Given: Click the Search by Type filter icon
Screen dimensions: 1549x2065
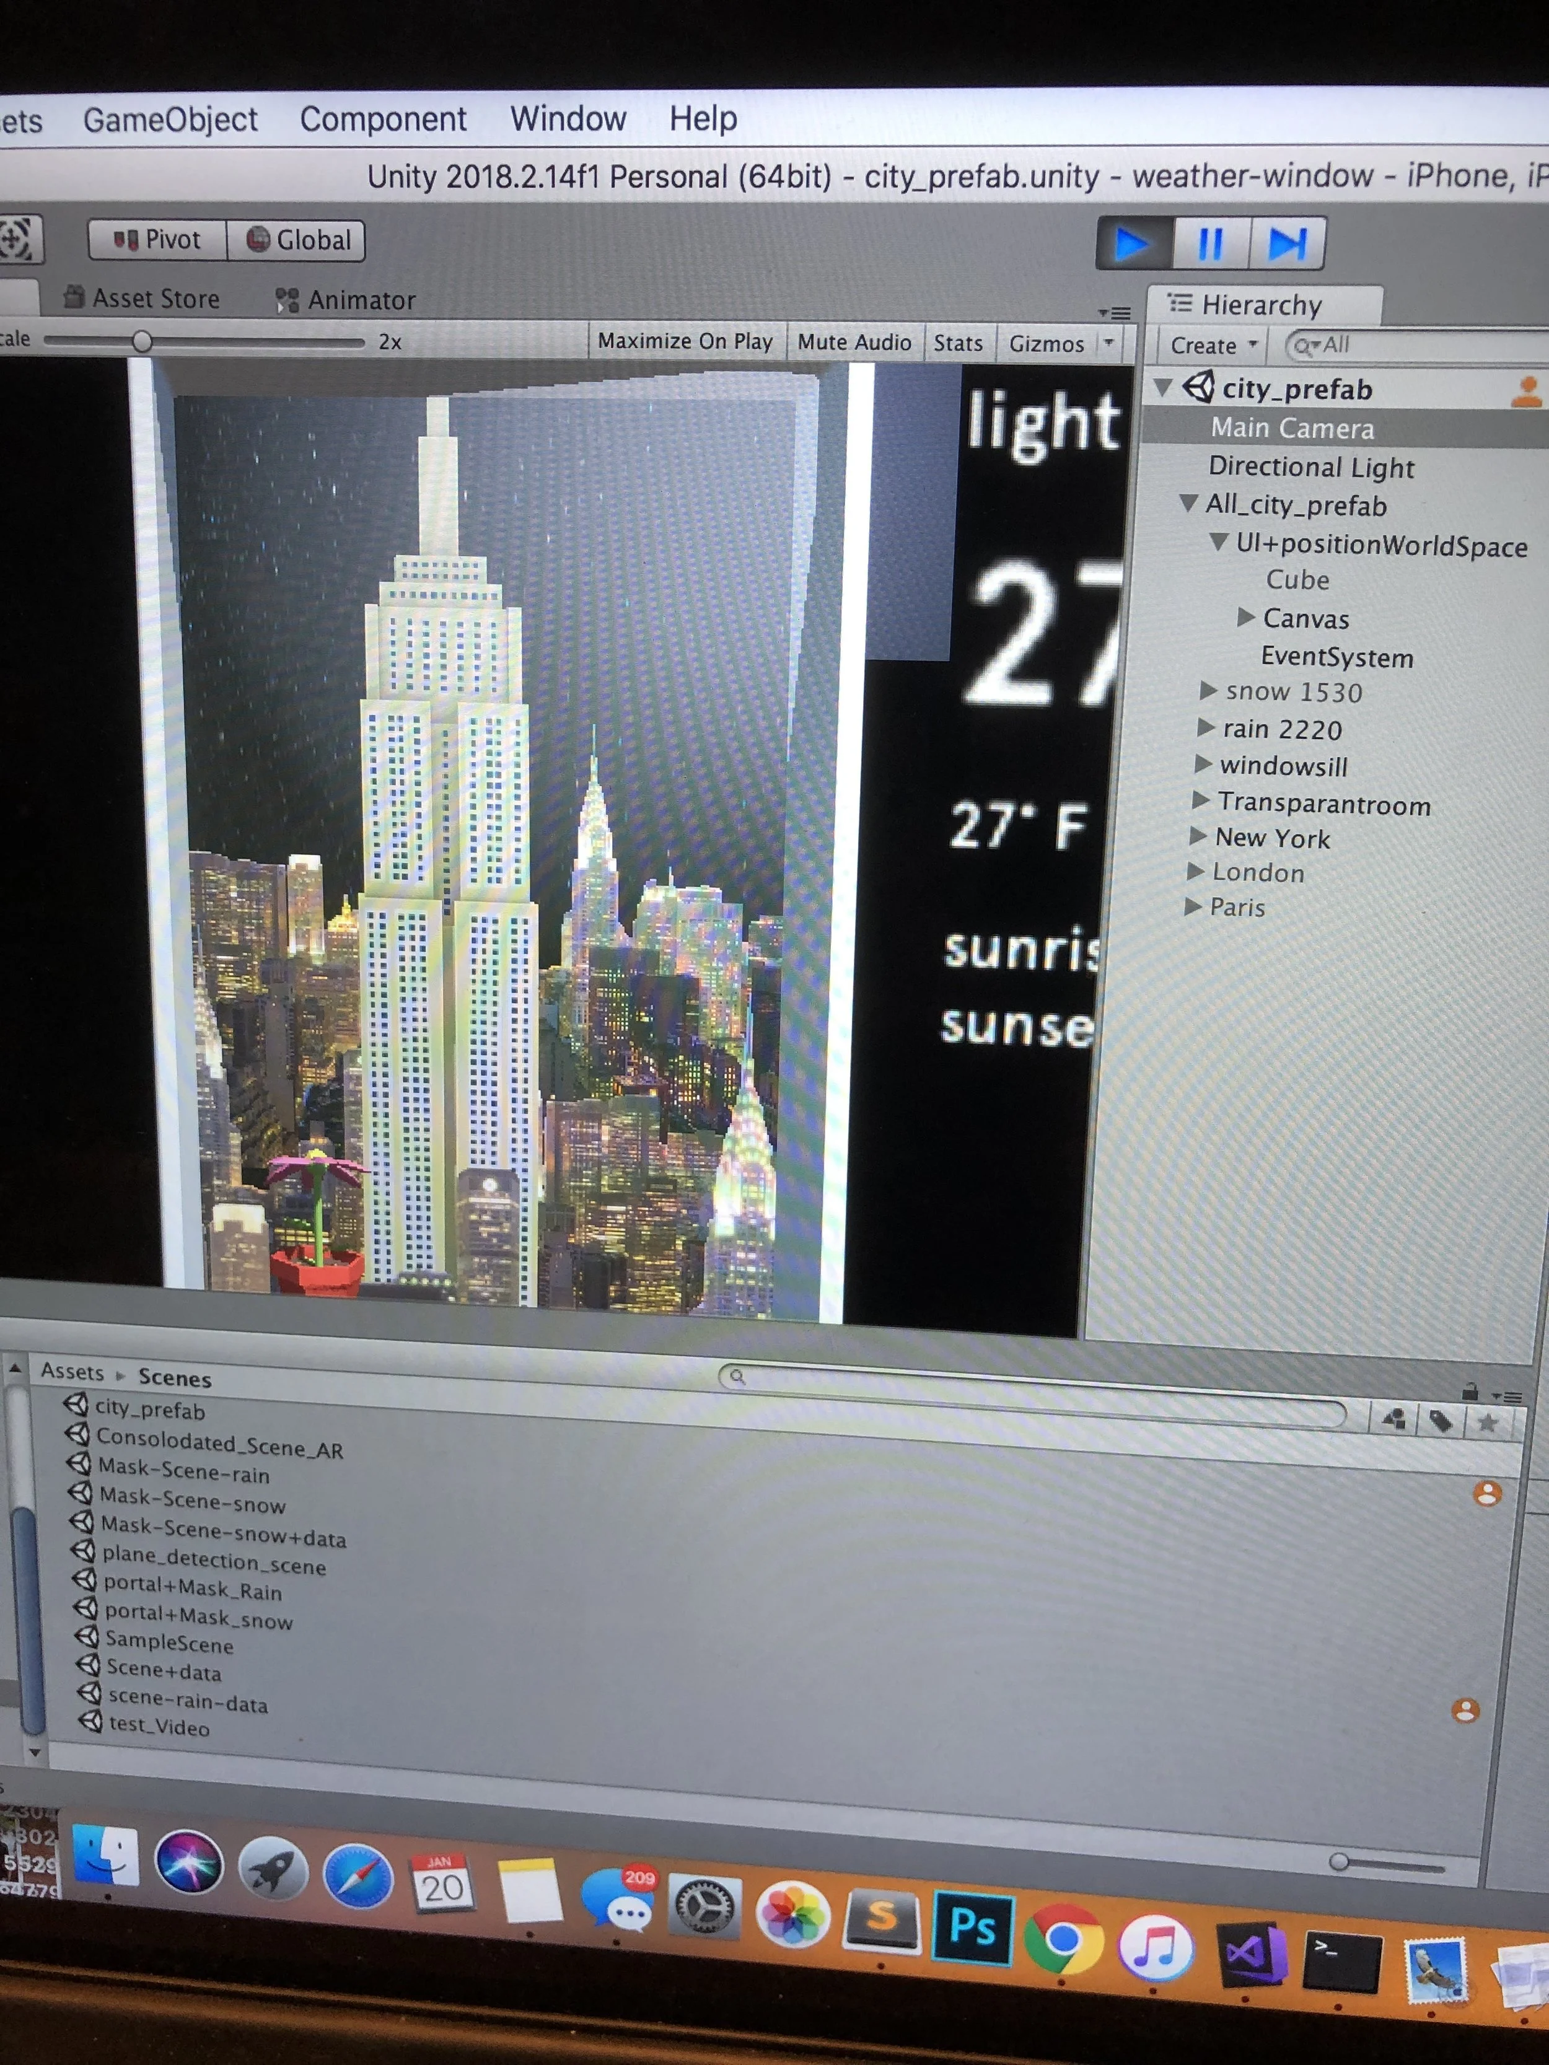Looking at the screenshot, I should pos(1394,1420).
